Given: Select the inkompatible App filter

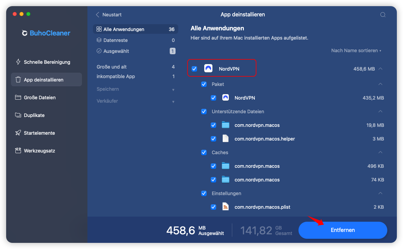Looking at the screenshot, I should (136, 76).
